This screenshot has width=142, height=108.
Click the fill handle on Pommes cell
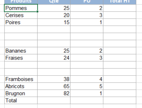pyautogui.click(x=37, y=12)
